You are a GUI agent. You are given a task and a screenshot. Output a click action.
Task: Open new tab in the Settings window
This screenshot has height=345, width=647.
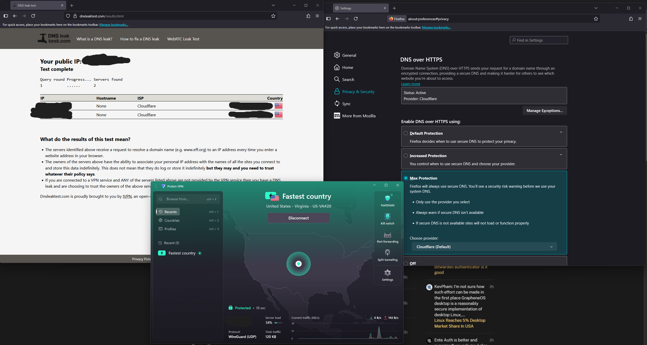(x=394, y=8)
